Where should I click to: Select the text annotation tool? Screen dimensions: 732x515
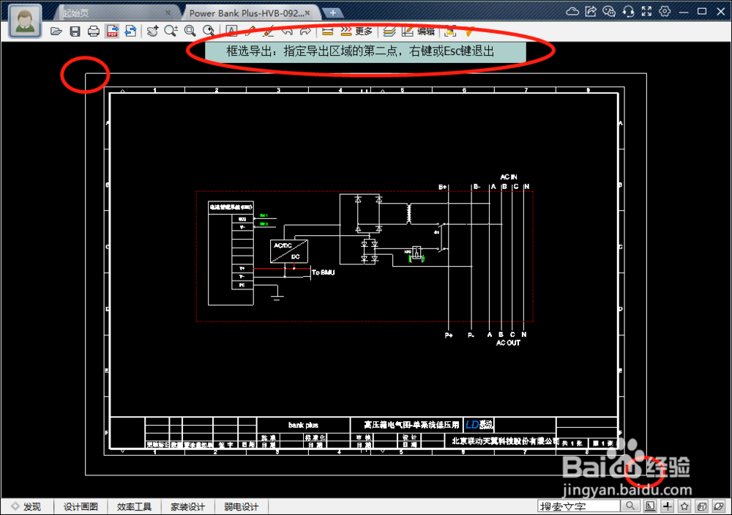[231, 32]
